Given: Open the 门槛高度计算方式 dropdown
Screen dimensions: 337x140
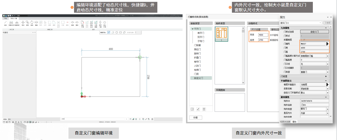Looking at the screenshot, I should [327, 56].
